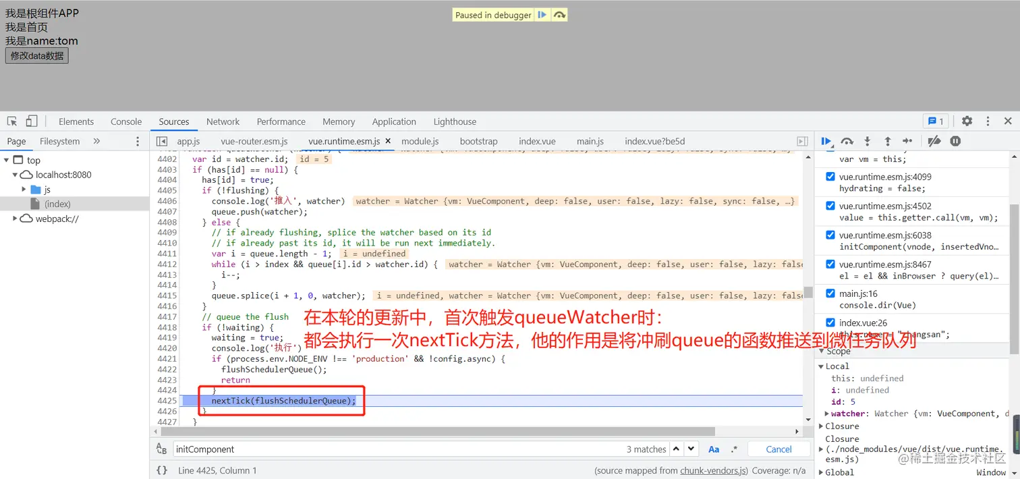The height and width of the screenshot is (479, 1020).
Task: Toggle regular expression search option
Action: [734, 449]
